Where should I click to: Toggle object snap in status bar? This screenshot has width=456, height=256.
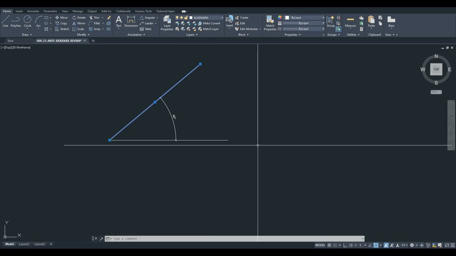click(x=376, y=245)
